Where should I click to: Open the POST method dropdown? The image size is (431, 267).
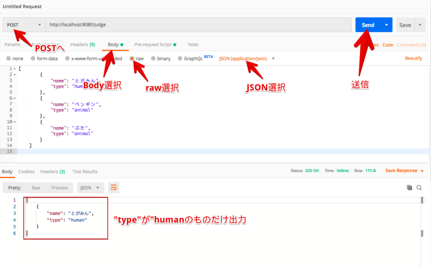tap(24, 25)
